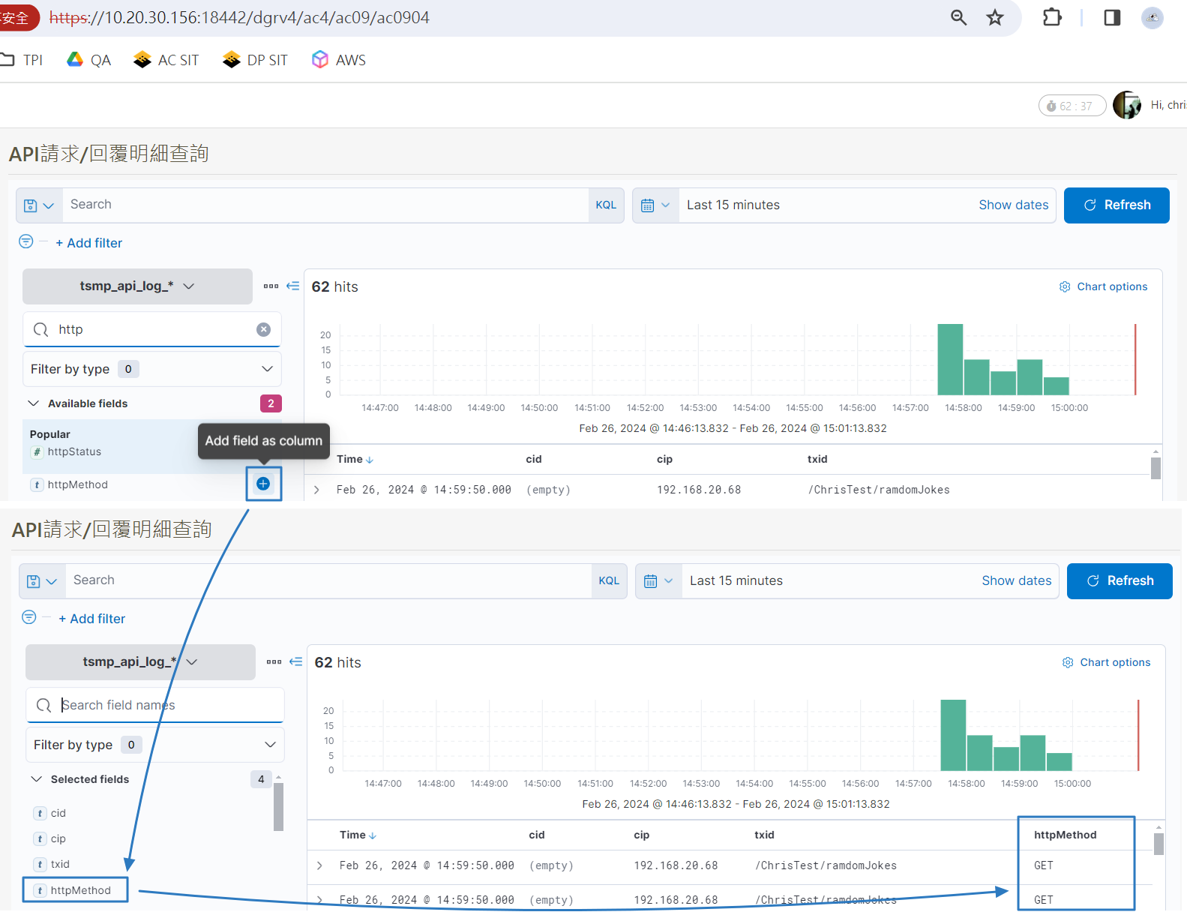Open the browser profile avatar
The image size is (1187, 918).
[x=1153, y=17]
